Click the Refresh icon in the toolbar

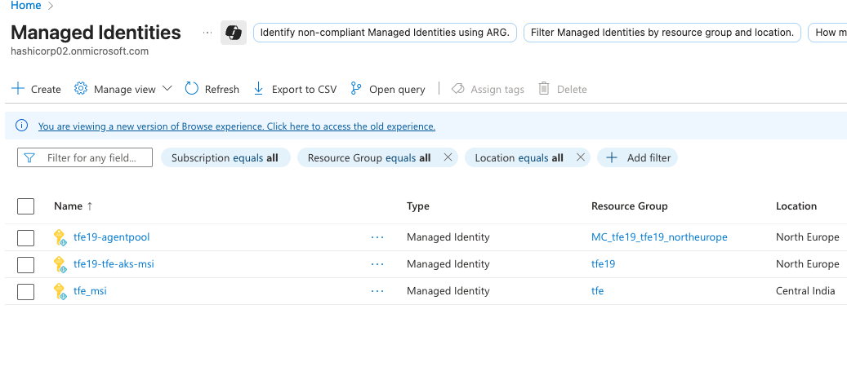click(192, 89)
